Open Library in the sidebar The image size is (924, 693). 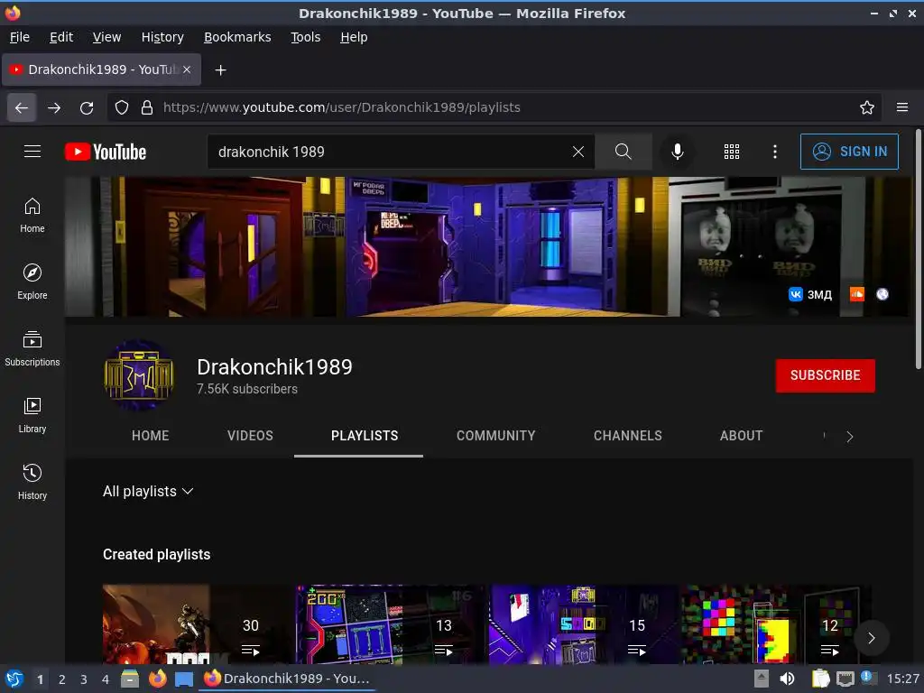pyautogui.click(x=32, y=415)
